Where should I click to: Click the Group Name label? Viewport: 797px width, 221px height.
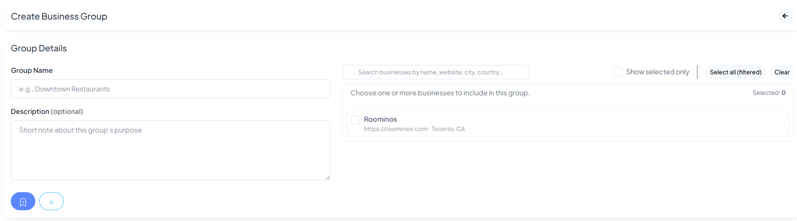[32, 70]
